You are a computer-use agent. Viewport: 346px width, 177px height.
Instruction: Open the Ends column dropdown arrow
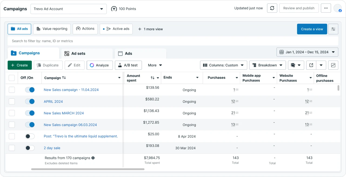pos(197,78)
